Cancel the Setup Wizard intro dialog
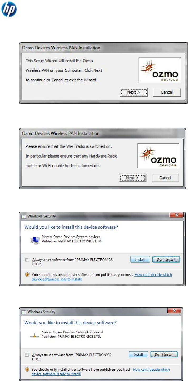Viewport: 188px width, 381px height. (x=167, y=92)
